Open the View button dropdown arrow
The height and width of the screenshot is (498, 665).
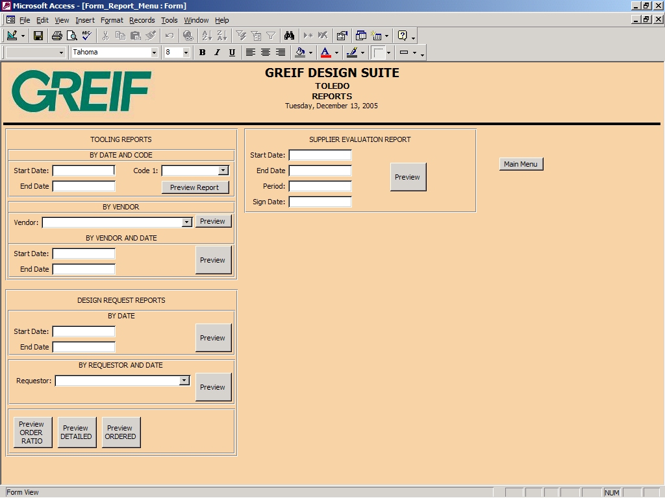point(23,36)
